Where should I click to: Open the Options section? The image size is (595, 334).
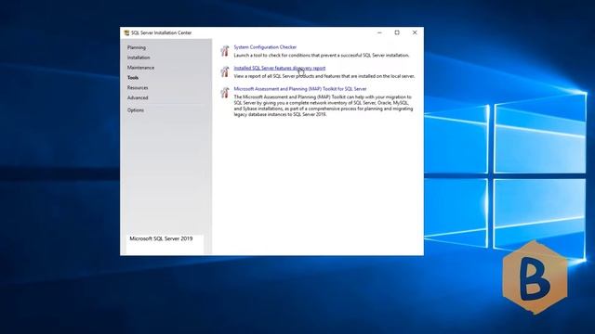point(136,110)
